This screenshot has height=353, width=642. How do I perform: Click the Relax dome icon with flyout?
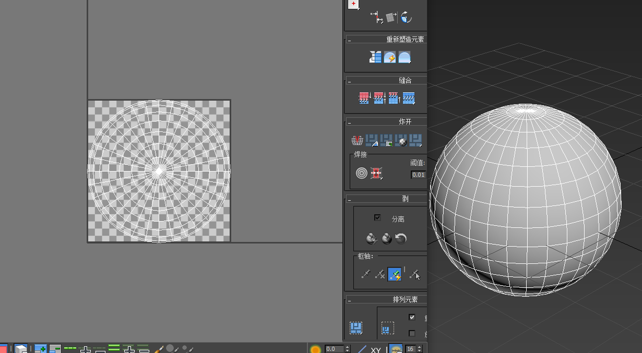point(404,57)
